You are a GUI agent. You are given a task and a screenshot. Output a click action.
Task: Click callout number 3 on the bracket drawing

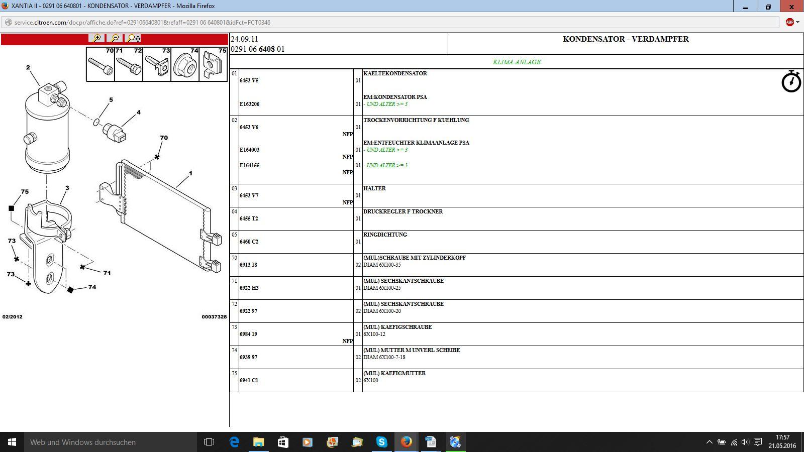pyautogui.click(x=67, y=188)
